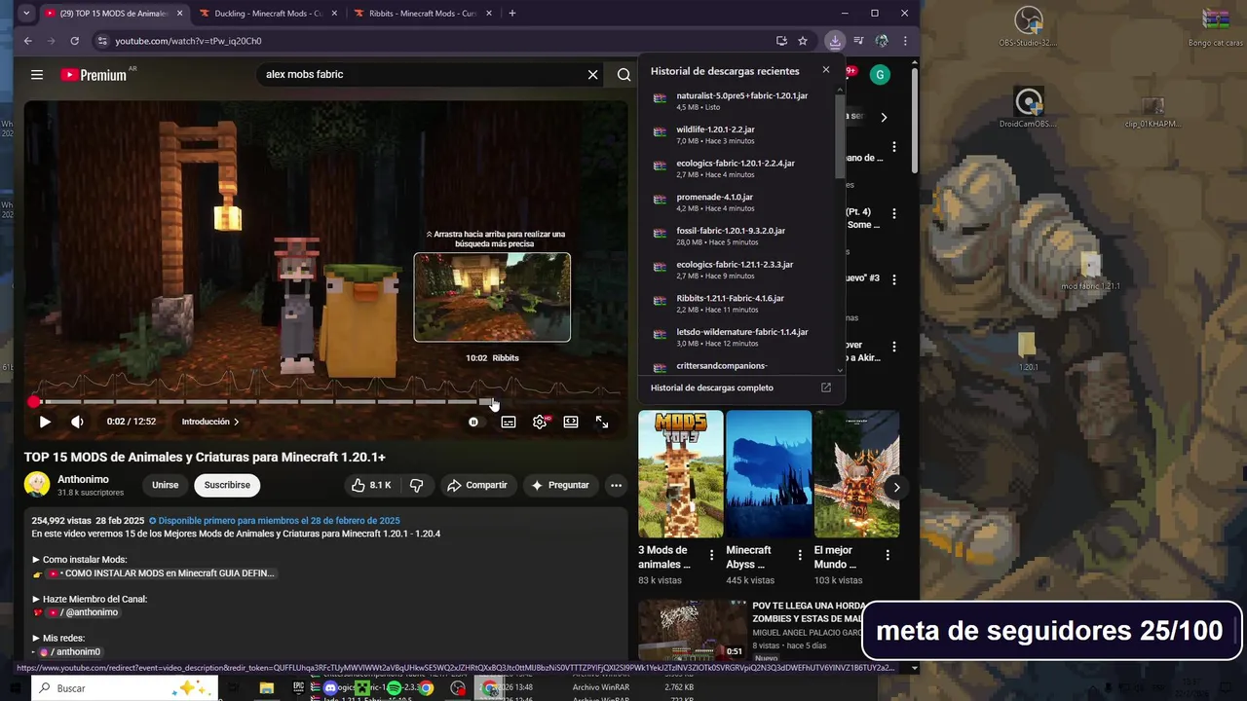Bookmark this page with the star icon
The image size is (1247, 701).
pyautogui.click(x=803, y=41)
